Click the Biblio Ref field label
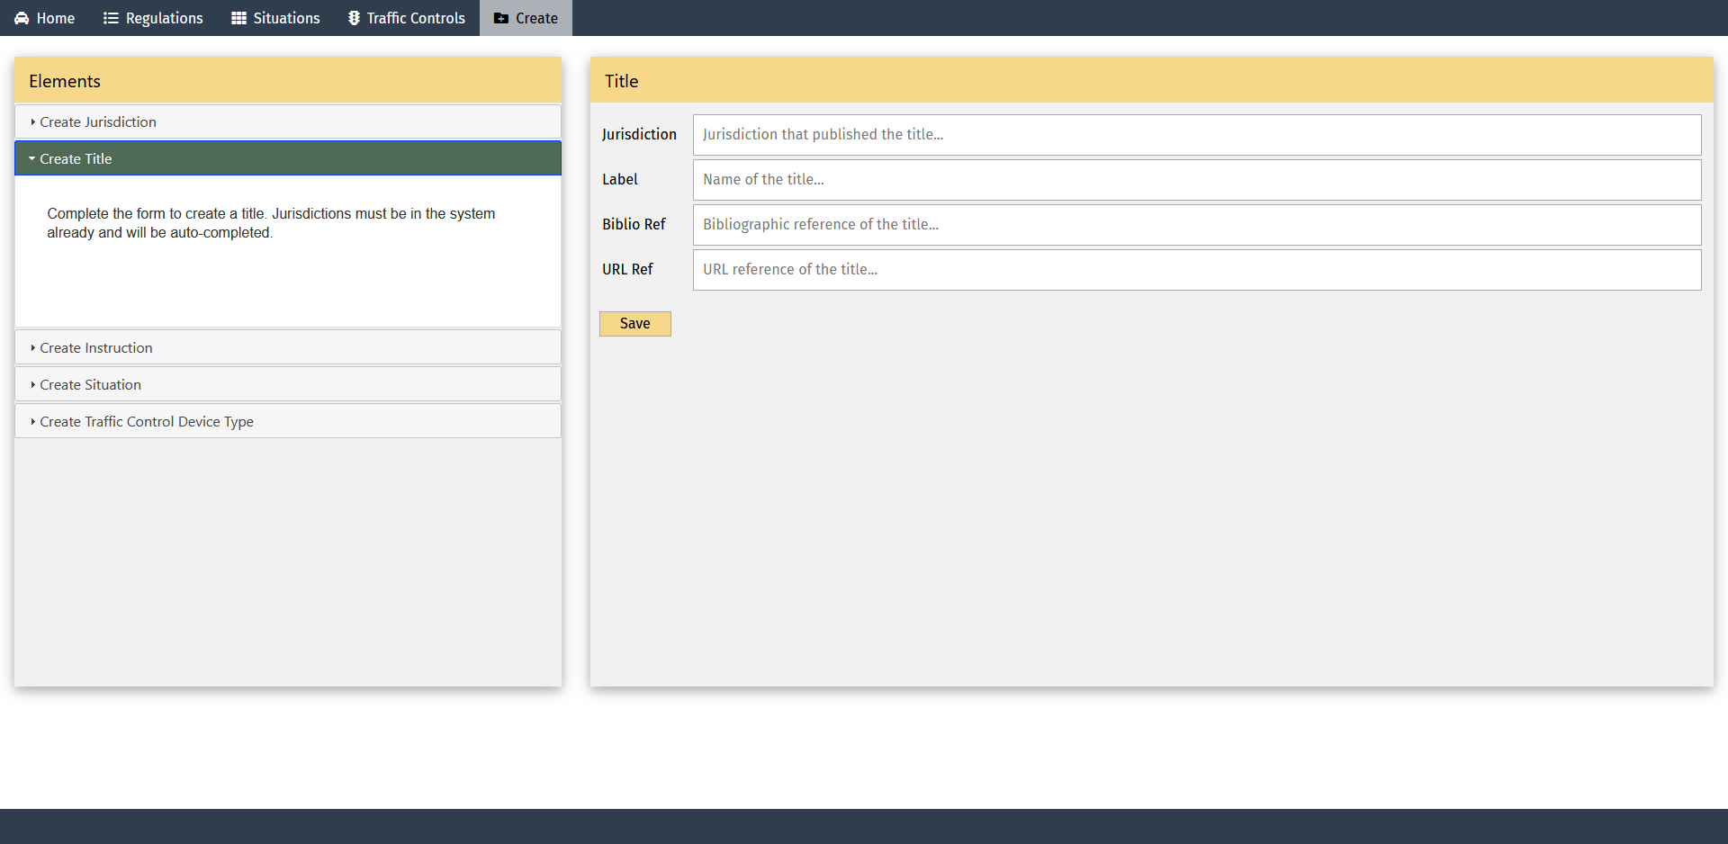 pos(634,225)
